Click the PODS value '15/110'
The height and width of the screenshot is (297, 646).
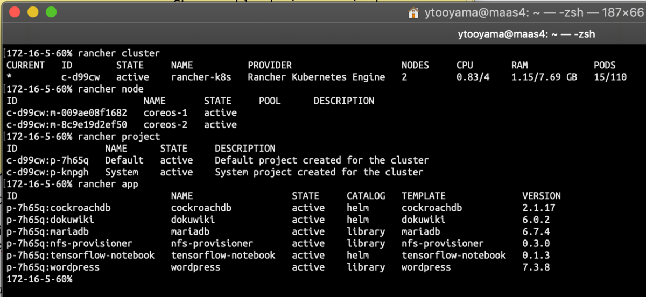(610, 77)
